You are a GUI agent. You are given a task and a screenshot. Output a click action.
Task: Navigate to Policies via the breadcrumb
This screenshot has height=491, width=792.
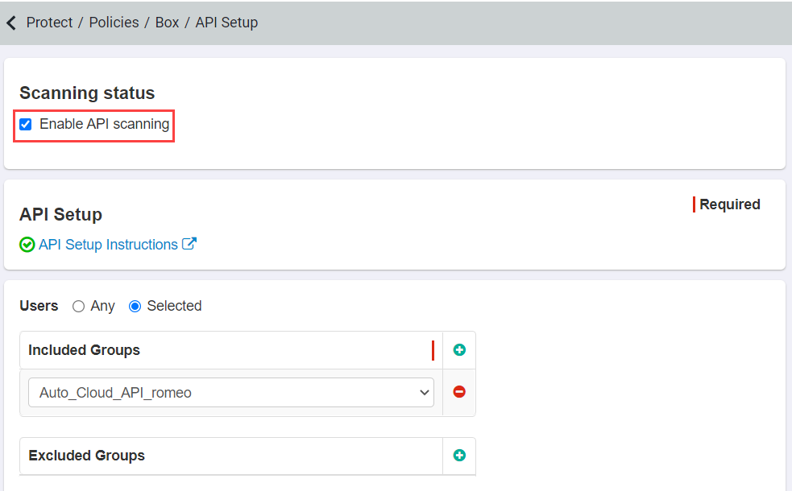pyautogui.click(x=114, y=23)
